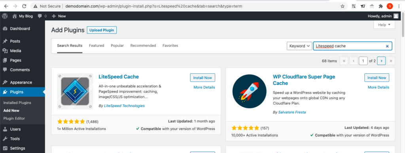This screenshot has height=153, width=405.
Task: Clear search with the X icon
Action: point(387,47)
